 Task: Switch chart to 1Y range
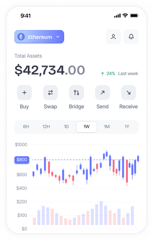pos(127,127)
